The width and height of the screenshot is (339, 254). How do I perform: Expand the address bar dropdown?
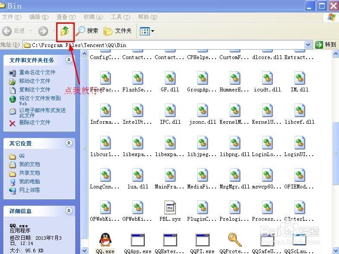(x=308, y=45)
